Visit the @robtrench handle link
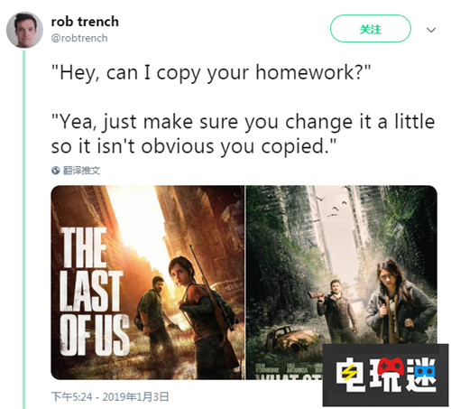 click(79, 38)
